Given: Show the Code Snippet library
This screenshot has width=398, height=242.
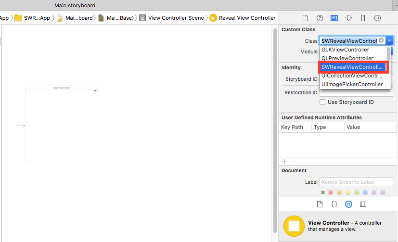Looking at the screenshot, I should [334, 204].
